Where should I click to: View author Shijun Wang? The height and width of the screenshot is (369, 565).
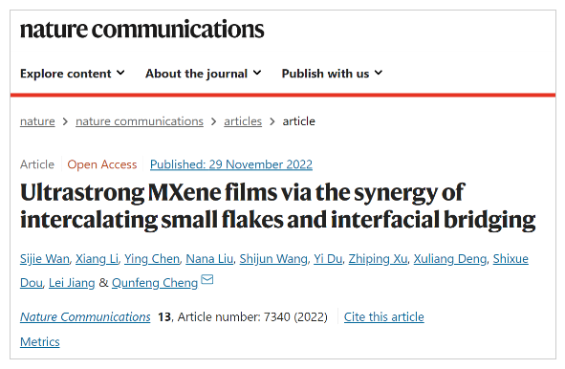[x=273, y=259]
